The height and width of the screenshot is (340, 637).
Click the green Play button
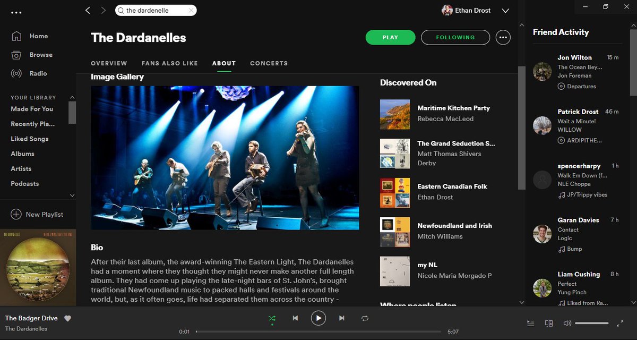point(390,37)
